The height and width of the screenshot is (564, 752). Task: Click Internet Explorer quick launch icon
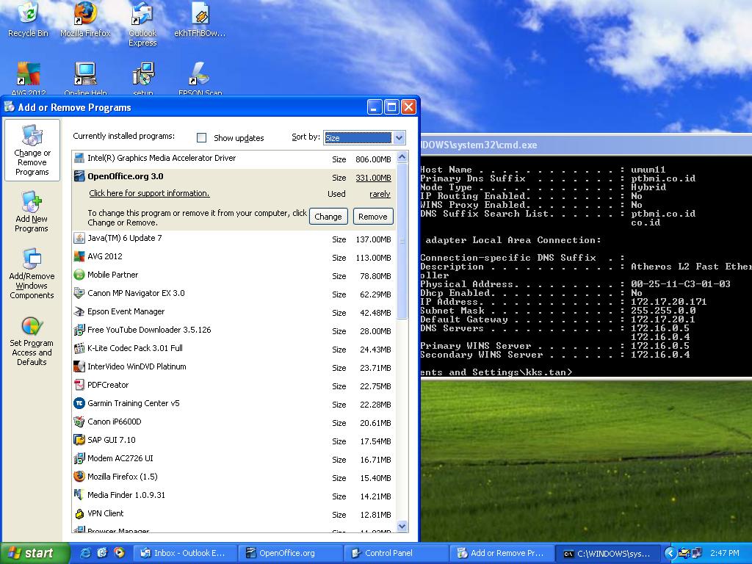coord(85,553)
